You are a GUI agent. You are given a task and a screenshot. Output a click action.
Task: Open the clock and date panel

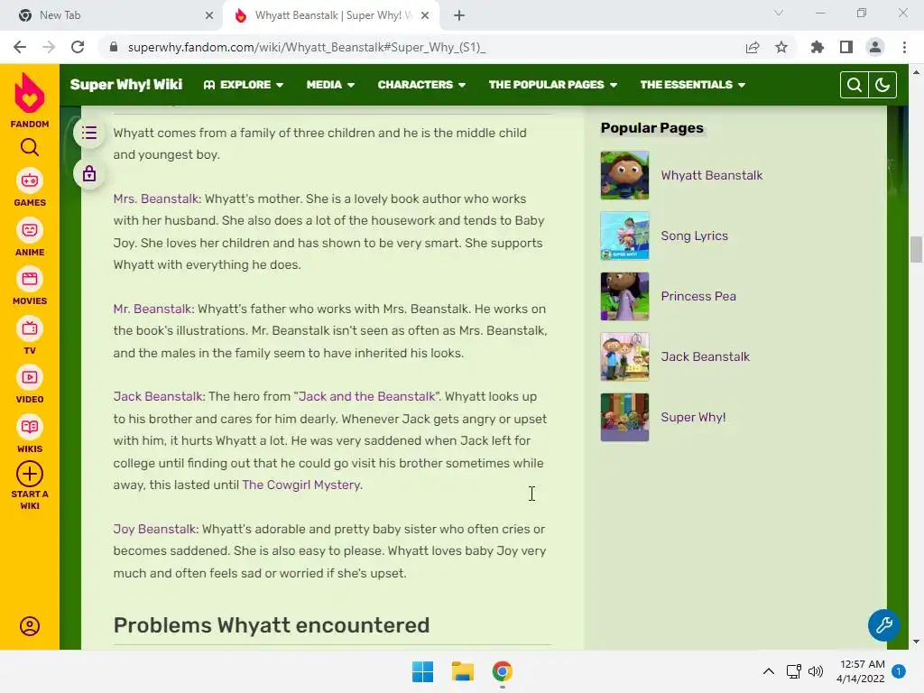pos(861,671)
